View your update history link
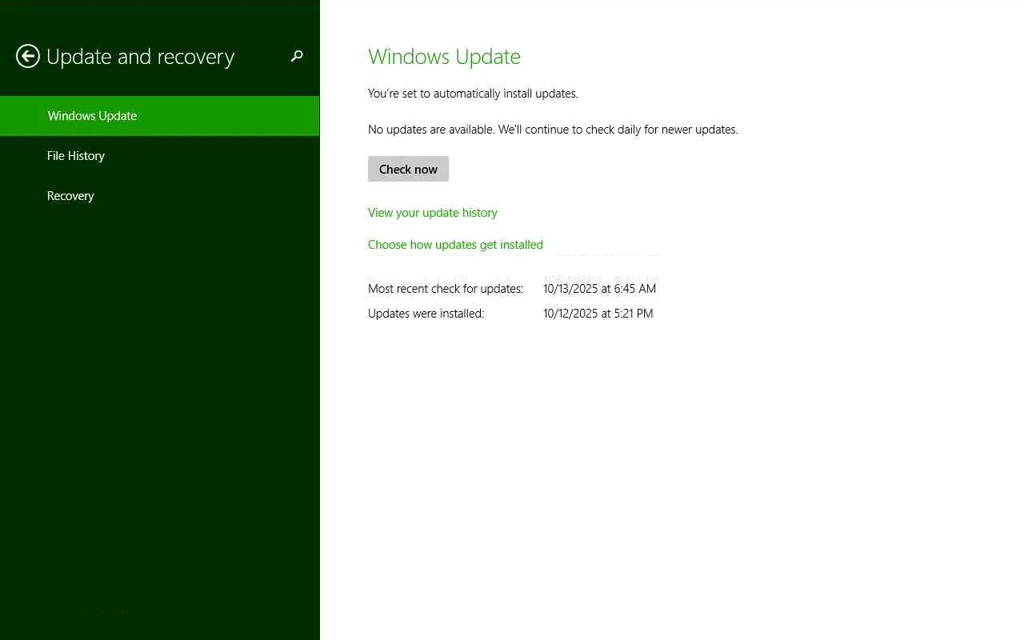 click(433, 213)
